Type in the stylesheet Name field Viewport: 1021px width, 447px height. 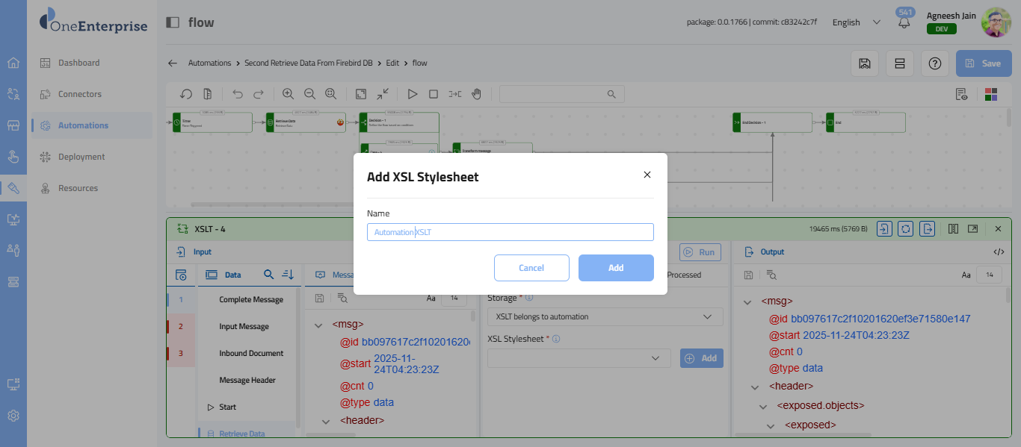[x=510, y=232]
